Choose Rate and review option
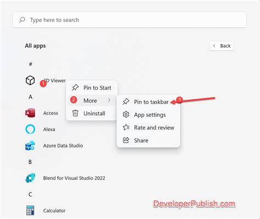Image resolution: width=260 pixels, height=219 pixels. click(x=148, y=127)
